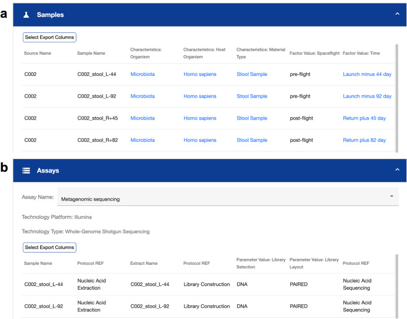Click the Sample Name header in Samples

[91, 53]
